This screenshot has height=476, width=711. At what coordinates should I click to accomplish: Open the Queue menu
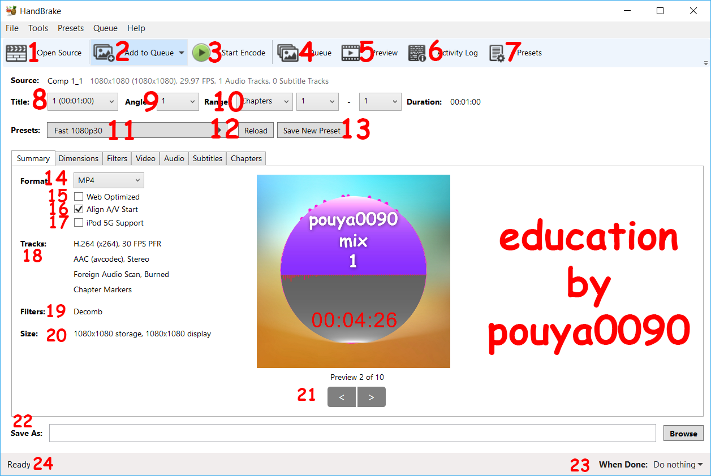105,28
